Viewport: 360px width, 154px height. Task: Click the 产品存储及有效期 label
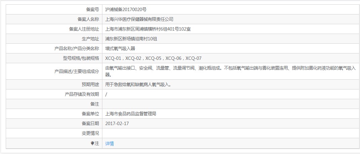82,94
